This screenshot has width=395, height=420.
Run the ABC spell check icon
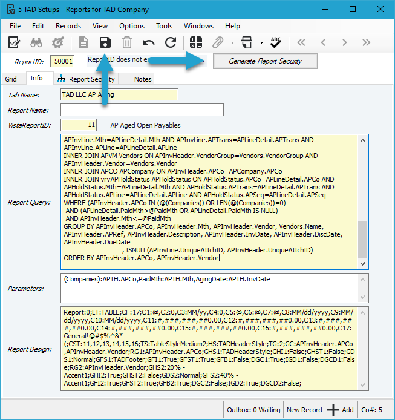tap(276, 42)
